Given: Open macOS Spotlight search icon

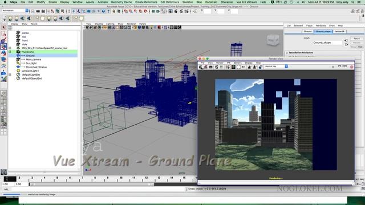Looking at the screenshot, I should coord(353,2).
